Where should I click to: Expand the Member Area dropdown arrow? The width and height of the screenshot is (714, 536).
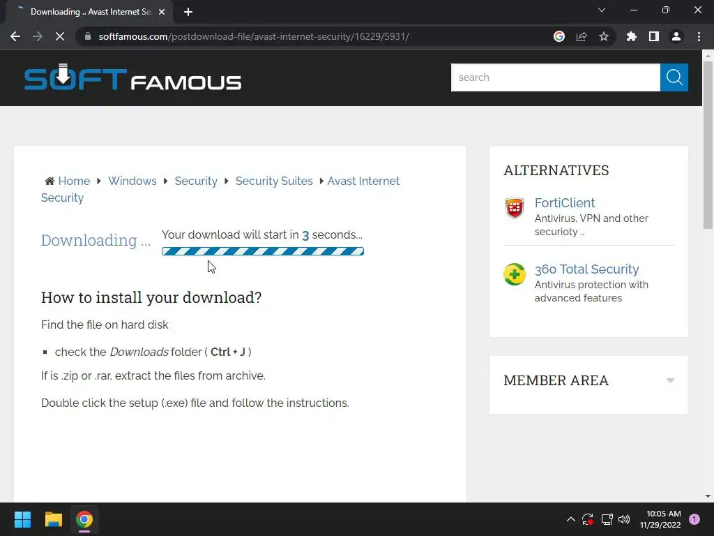(x=670, y=380)
